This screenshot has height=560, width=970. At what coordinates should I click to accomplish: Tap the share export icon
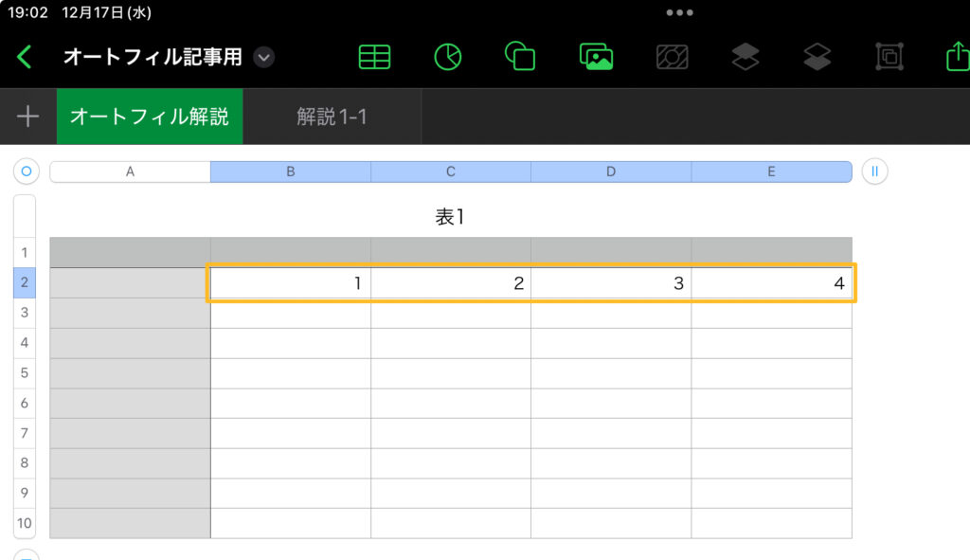(x=957, y=57)
